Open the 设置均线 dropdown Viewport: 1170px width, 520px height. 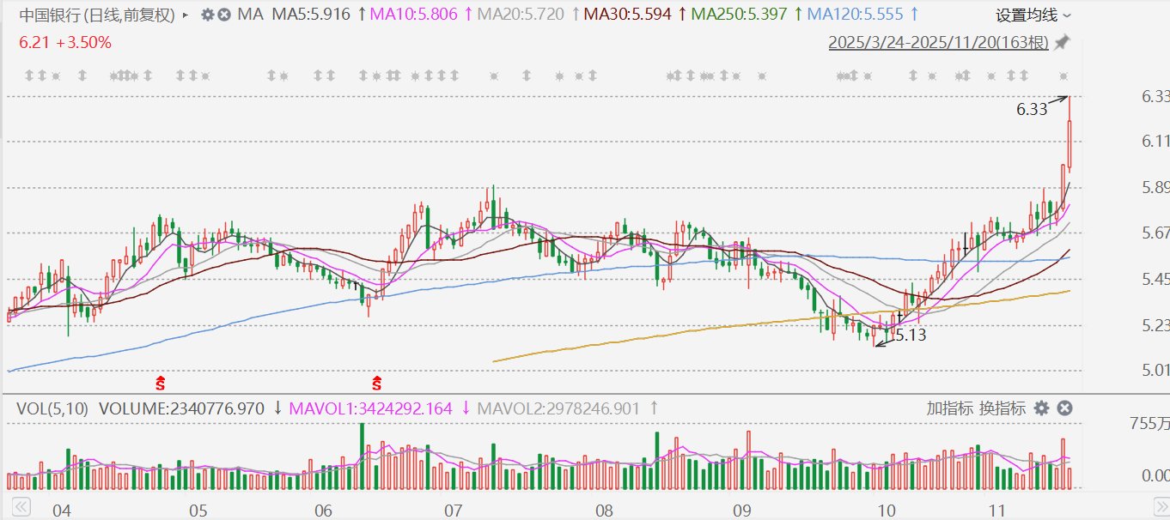tap(1033, 15)
